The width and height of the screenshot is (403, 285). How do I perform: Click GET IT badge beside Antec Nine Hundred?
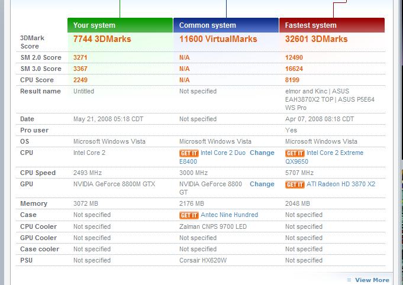(x=189, y=215)
